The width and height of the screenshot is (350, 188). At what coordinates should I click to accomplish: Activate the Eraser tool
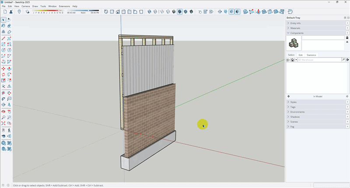coord(9,26)
